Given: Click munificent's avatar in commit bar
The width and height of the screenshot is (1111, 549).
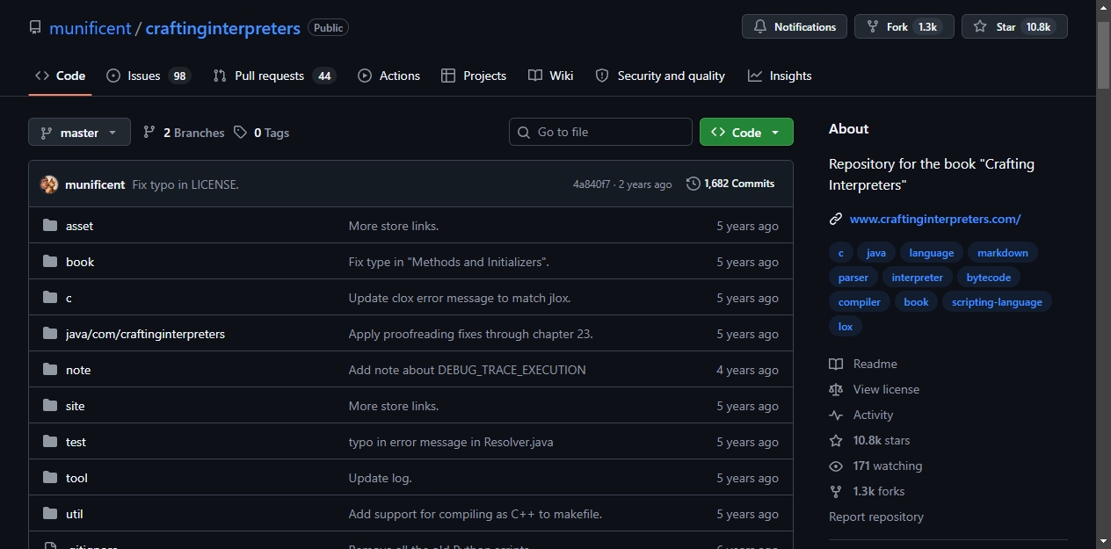Looking at the screenshot, I should (49, 184).
